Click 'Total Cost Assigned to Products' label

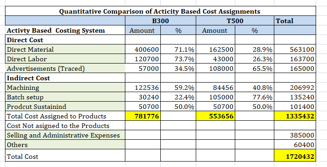65,116
